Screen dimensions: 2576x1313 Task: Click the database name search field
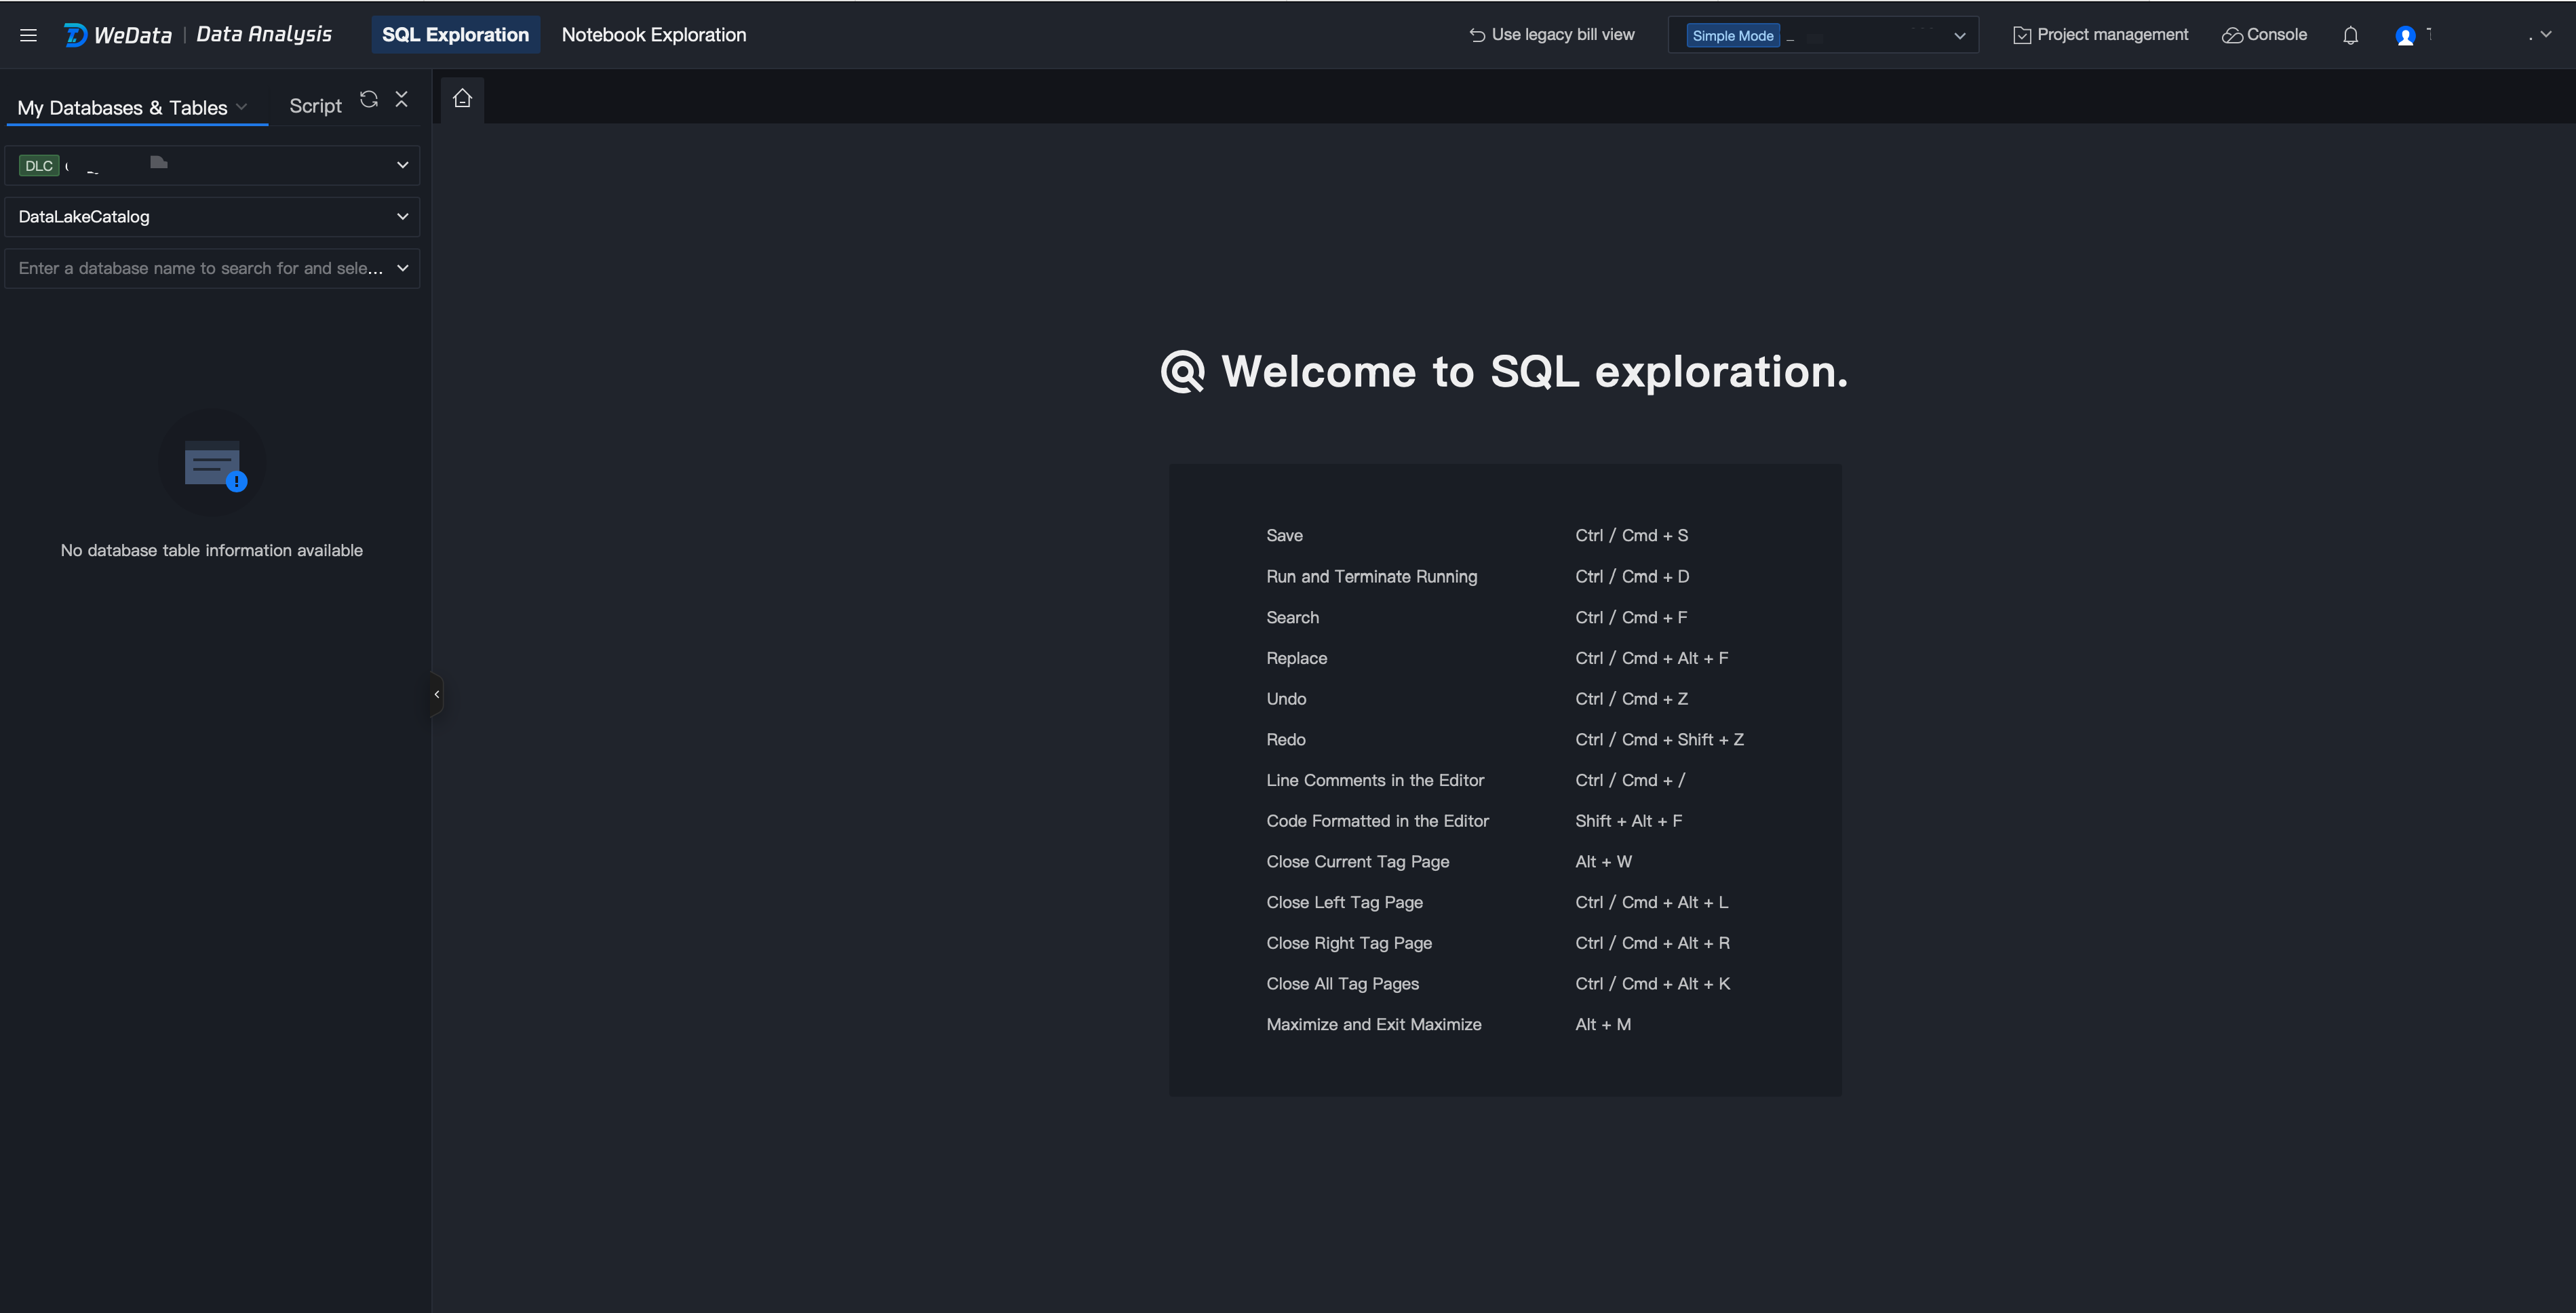[200, 268]
